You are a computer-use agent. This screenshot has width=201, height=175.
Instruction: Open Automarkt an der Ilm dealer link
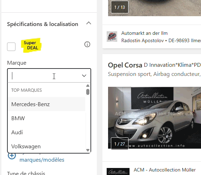pyautogui.click(x=144, y=33)
